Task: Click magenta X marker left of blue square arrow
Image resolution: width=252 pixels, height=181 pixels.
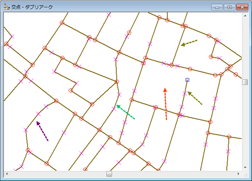Action: 185,94
